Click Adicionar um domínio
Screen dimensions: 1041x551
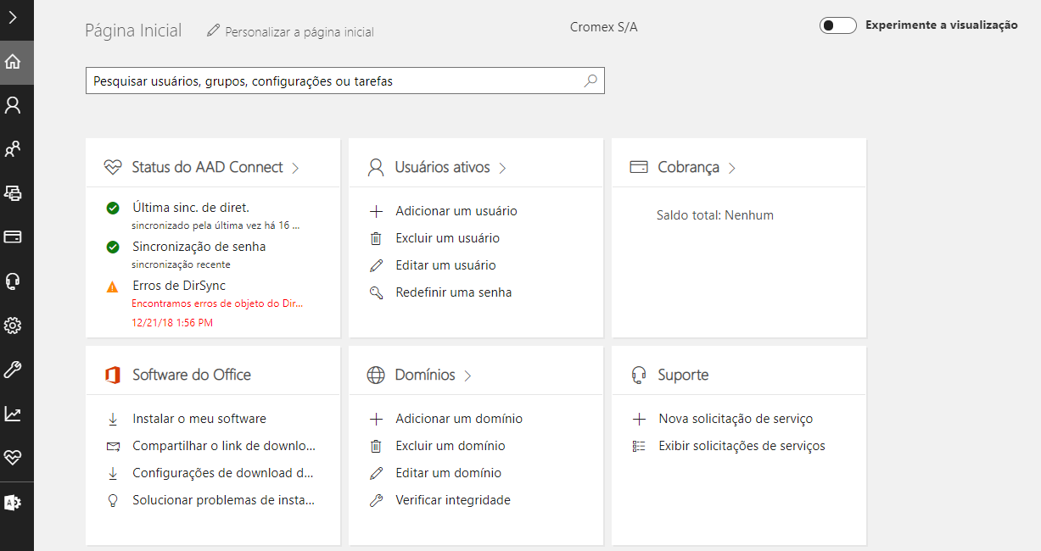click(459, 419)
